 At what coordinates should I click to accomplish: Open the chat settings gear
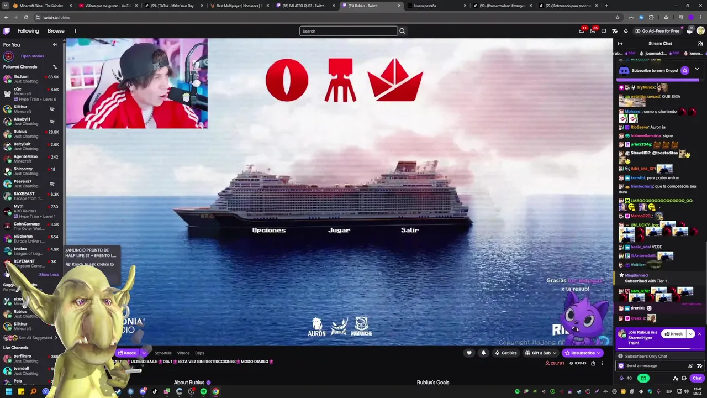click(684, 378)
